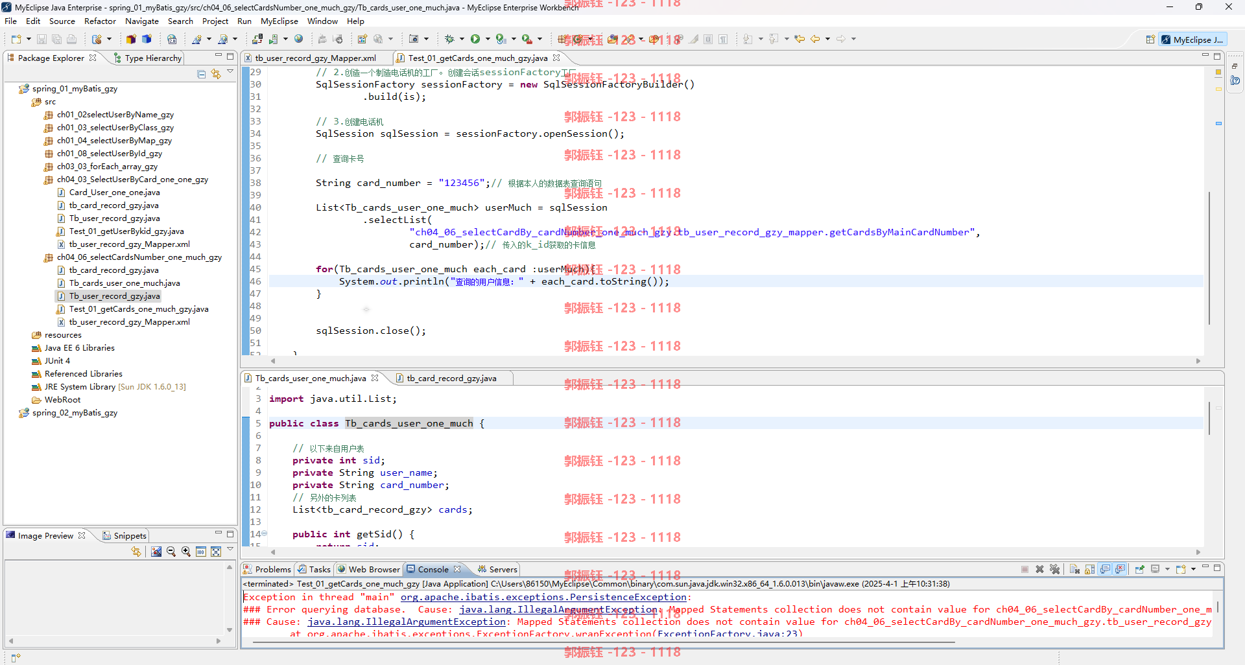
Task: Open the Debug button dropdown arrow
Action: tap(462, 40)
